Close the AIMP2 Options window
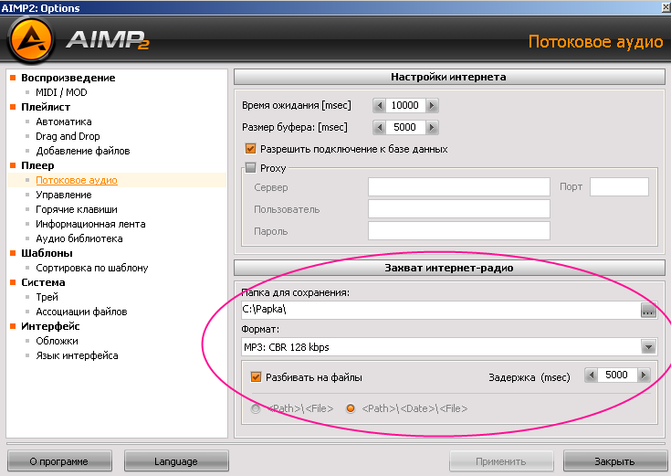Image resolution: width=671 pixels, height=476 pixels. 666,7
